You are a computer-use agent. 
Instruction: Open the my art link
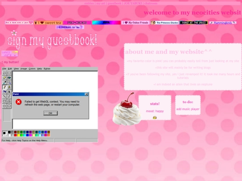pyautogui.click(x=101, y=4)
